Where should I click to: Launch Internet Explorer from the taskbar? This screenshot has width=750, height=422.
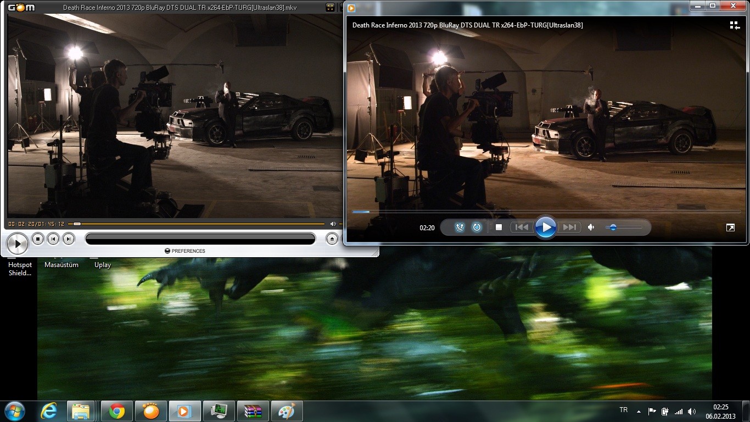(x=49, y=411)
